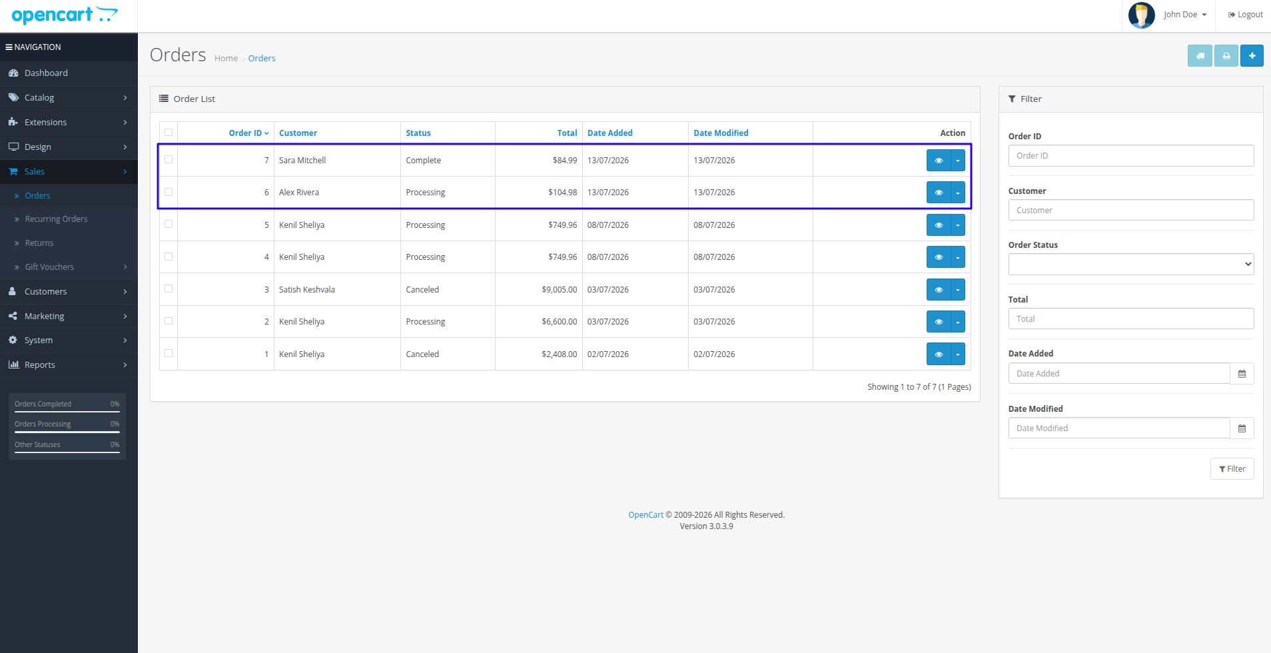Log out using Logout link
Viewport: 1271px width, 653px height.
click(1245, 15)
